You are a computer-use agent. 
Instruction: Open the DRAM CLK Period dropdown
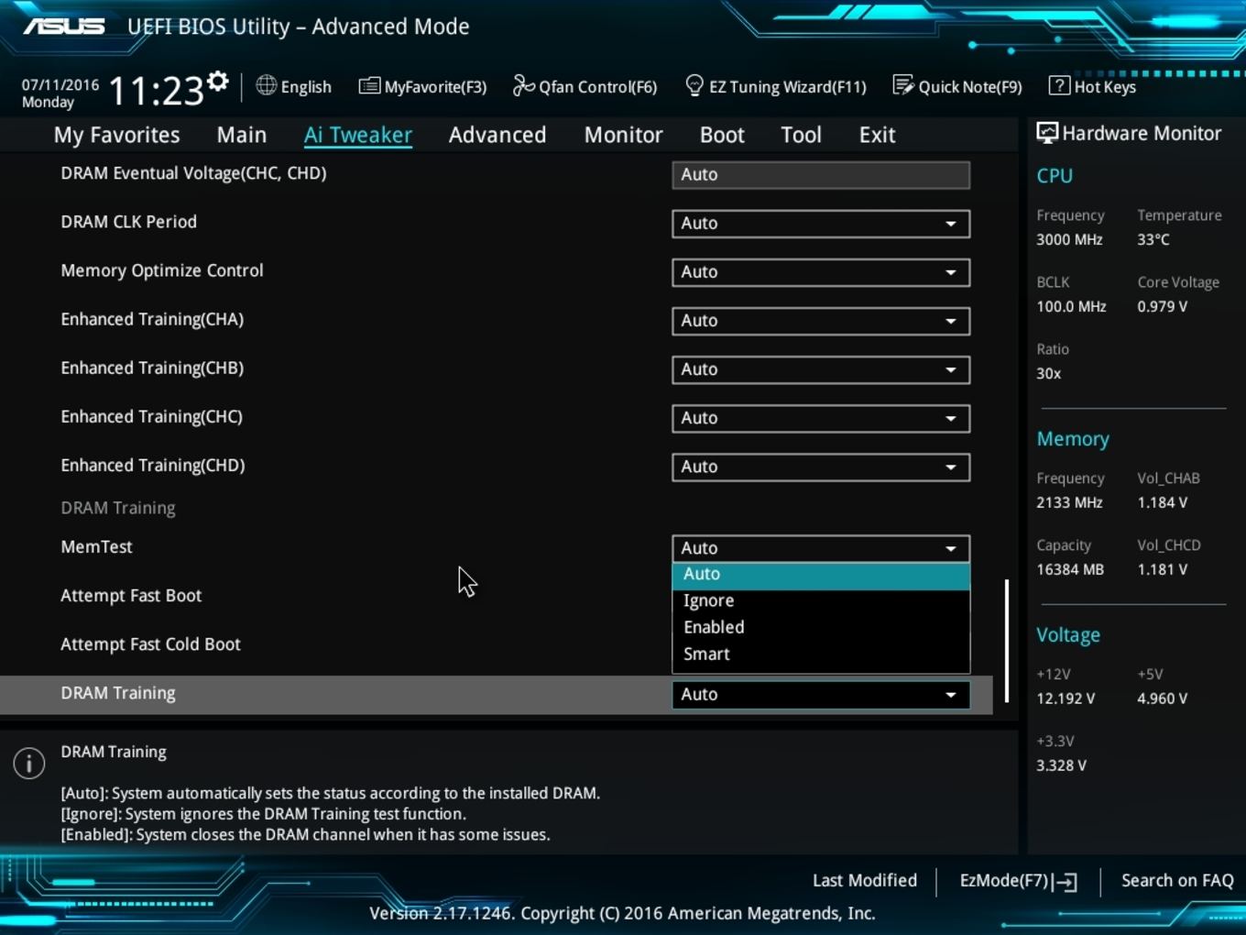pyautogui.click(x=821, y=223)
